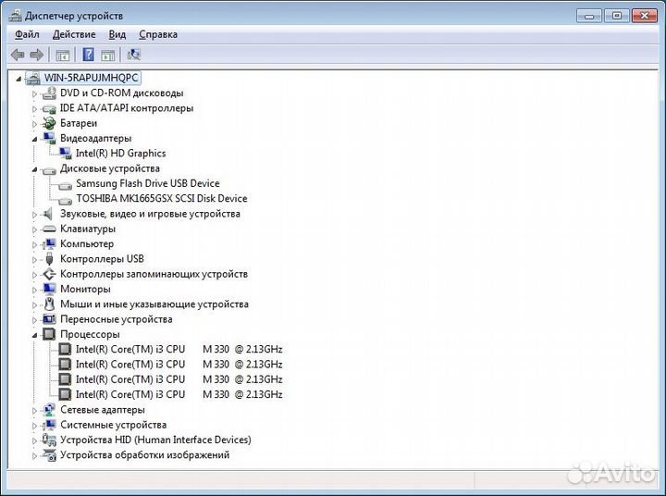Open the Справка menu

coord(158,34)
